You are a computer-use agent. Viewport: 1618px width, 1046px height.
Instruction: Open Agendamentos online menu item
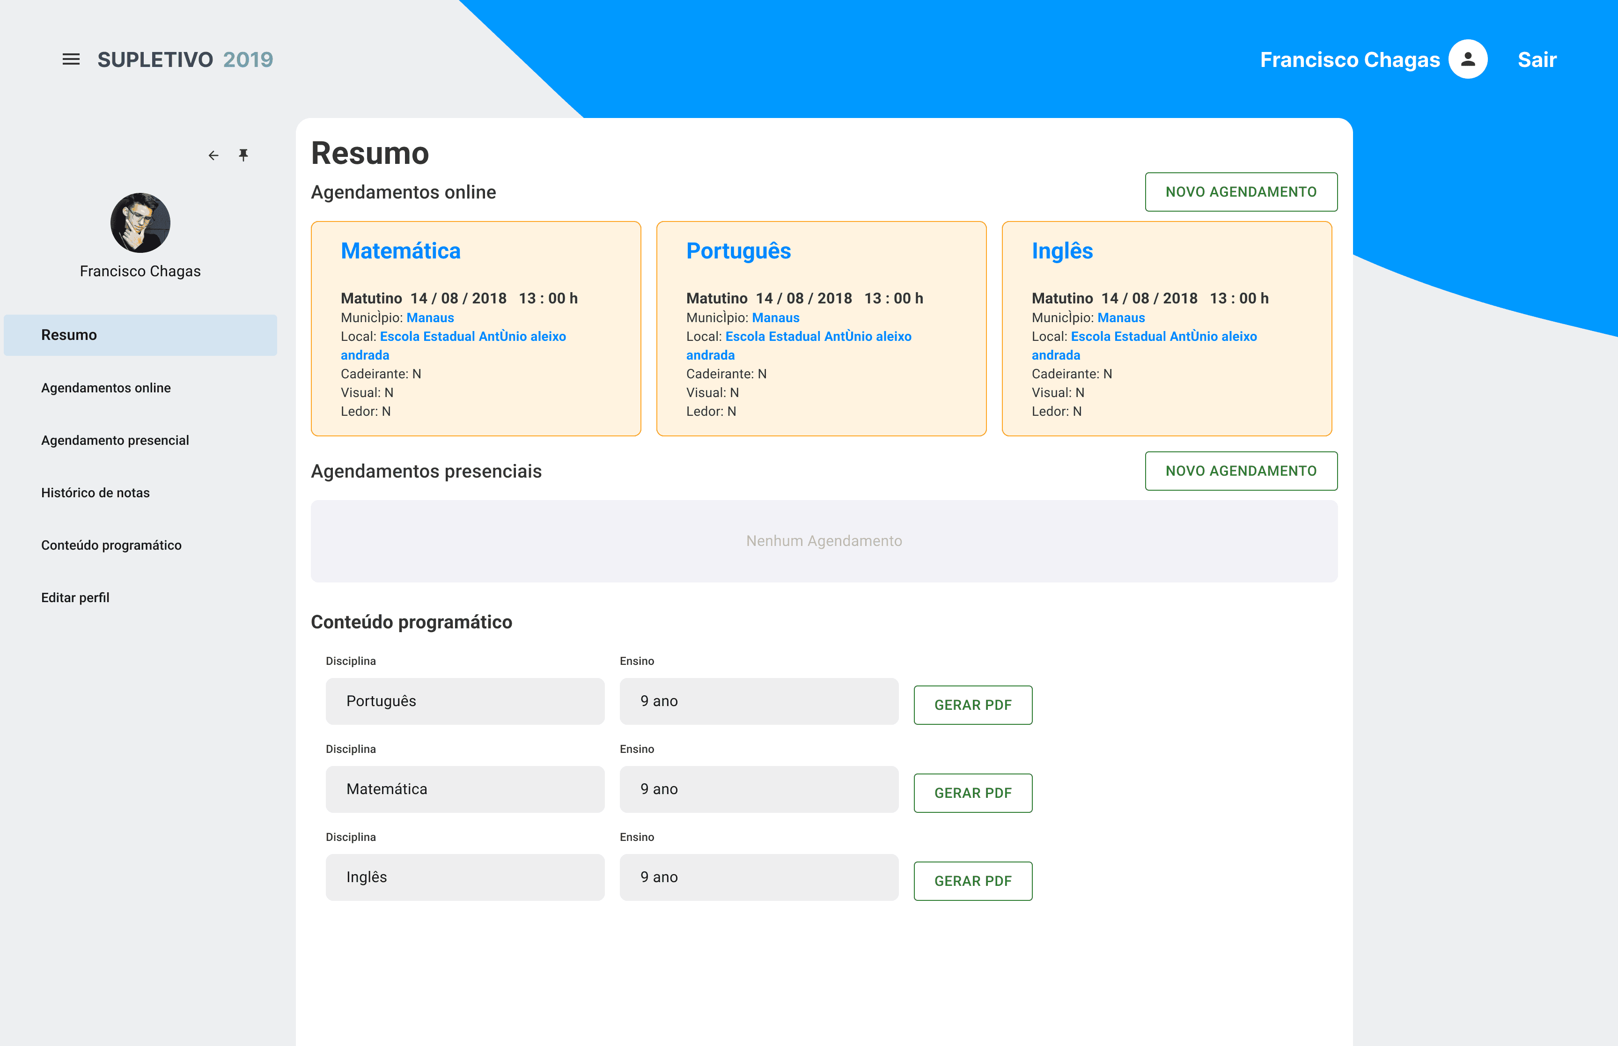point(106,388)
